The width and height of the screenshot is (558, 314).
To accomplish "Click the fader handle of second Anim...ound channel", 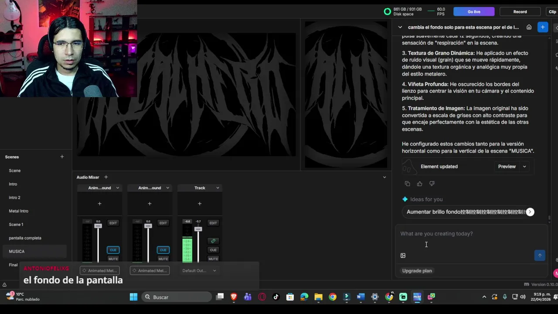I will [148, 226].
